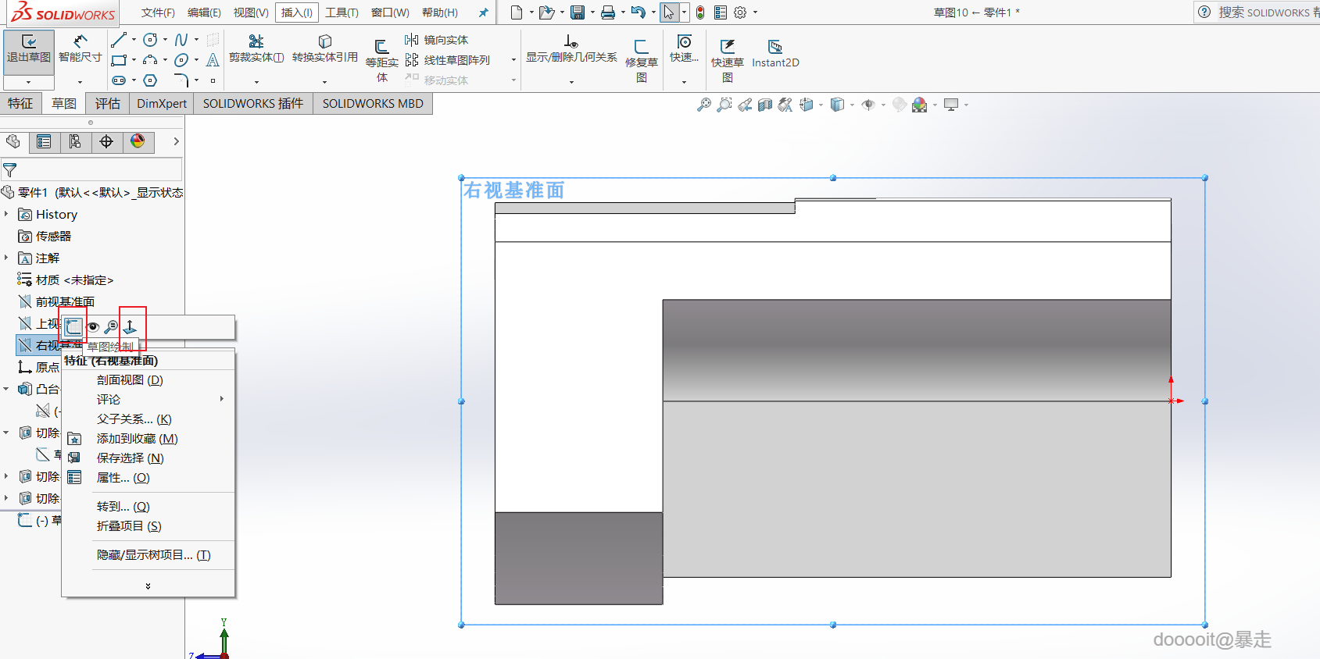Open the 插入(I) menu
Image resolution: width=1320 pixels, height=659 pixels.
click(296, 12)
